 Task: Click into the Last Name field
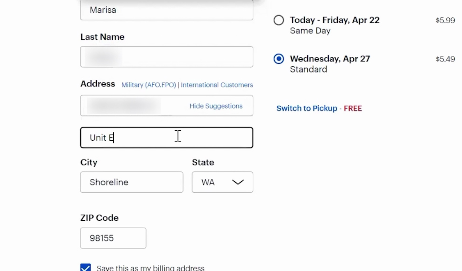[x=166, y=57]
